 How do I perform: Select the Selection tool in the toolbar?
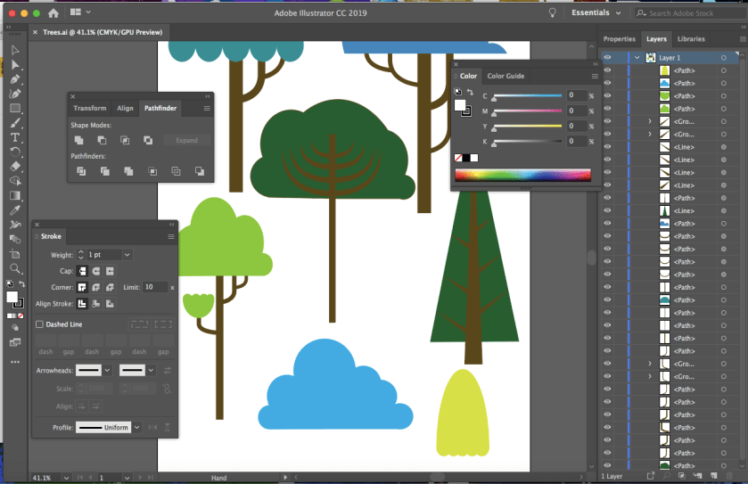[15, 50]
